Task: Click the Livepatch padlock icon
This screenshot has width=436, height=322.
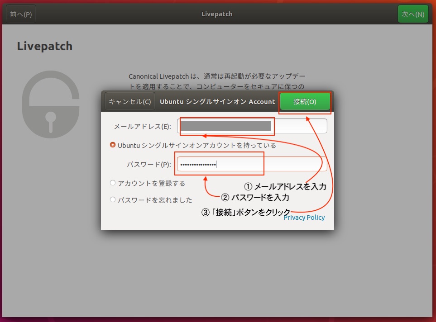Action: pyautogui.click(x=51, y=104)
